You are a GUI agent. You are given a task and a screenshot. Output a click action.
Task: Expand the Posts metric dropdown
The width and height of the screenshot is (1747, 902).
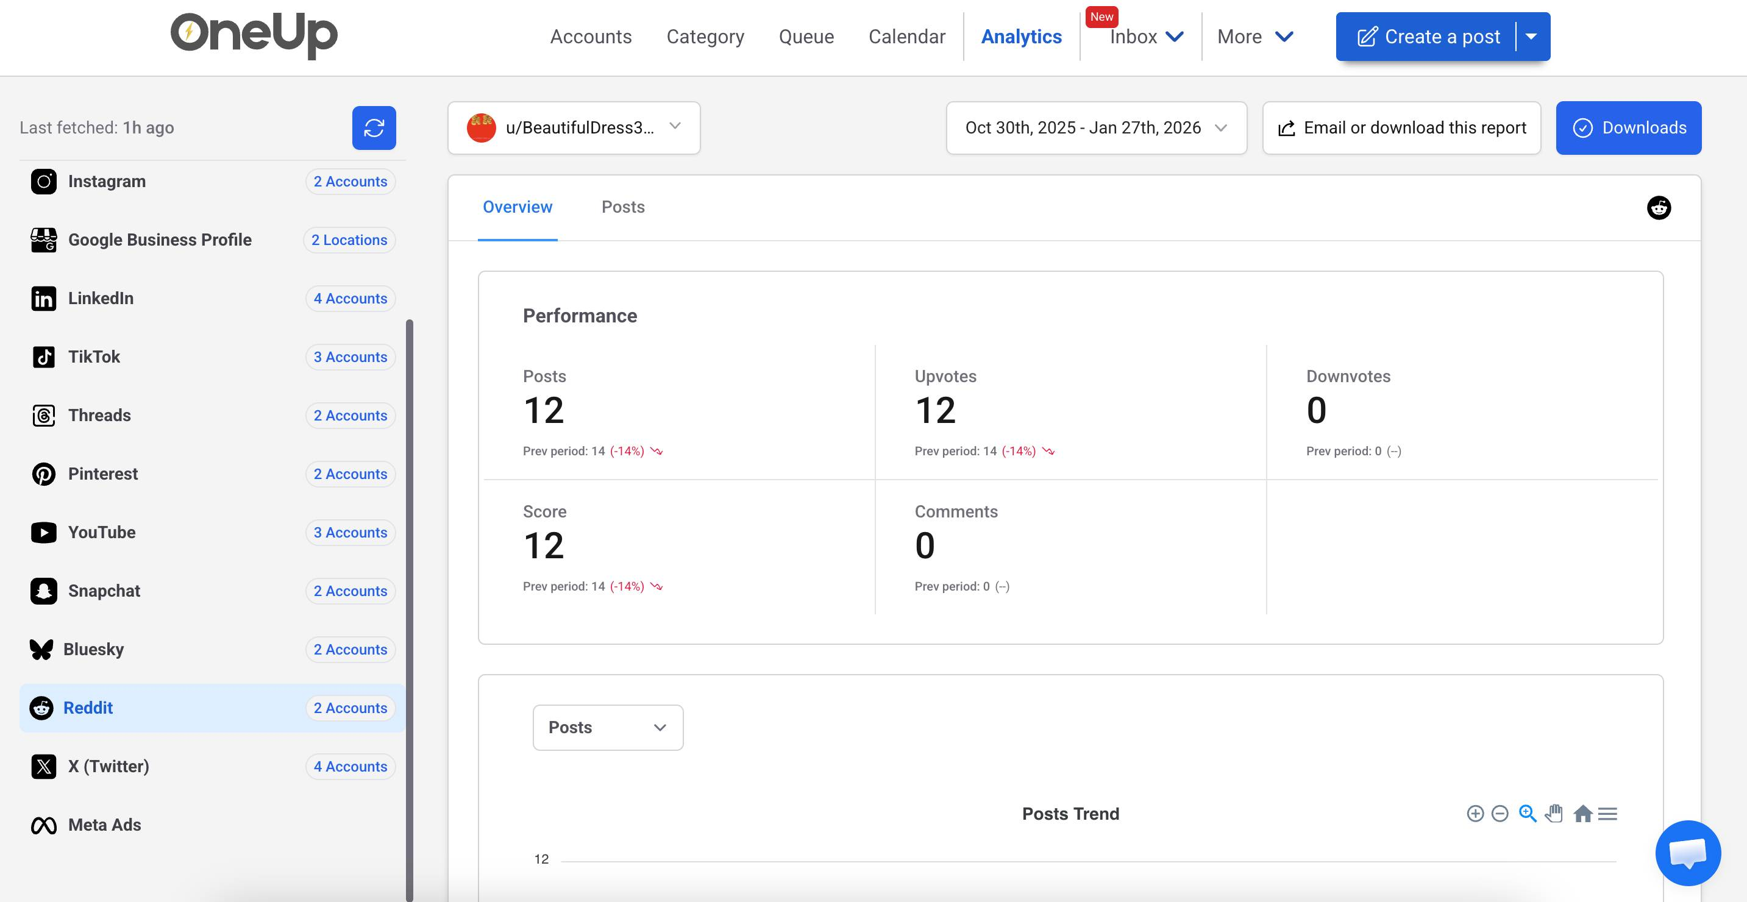coord(607,727)
